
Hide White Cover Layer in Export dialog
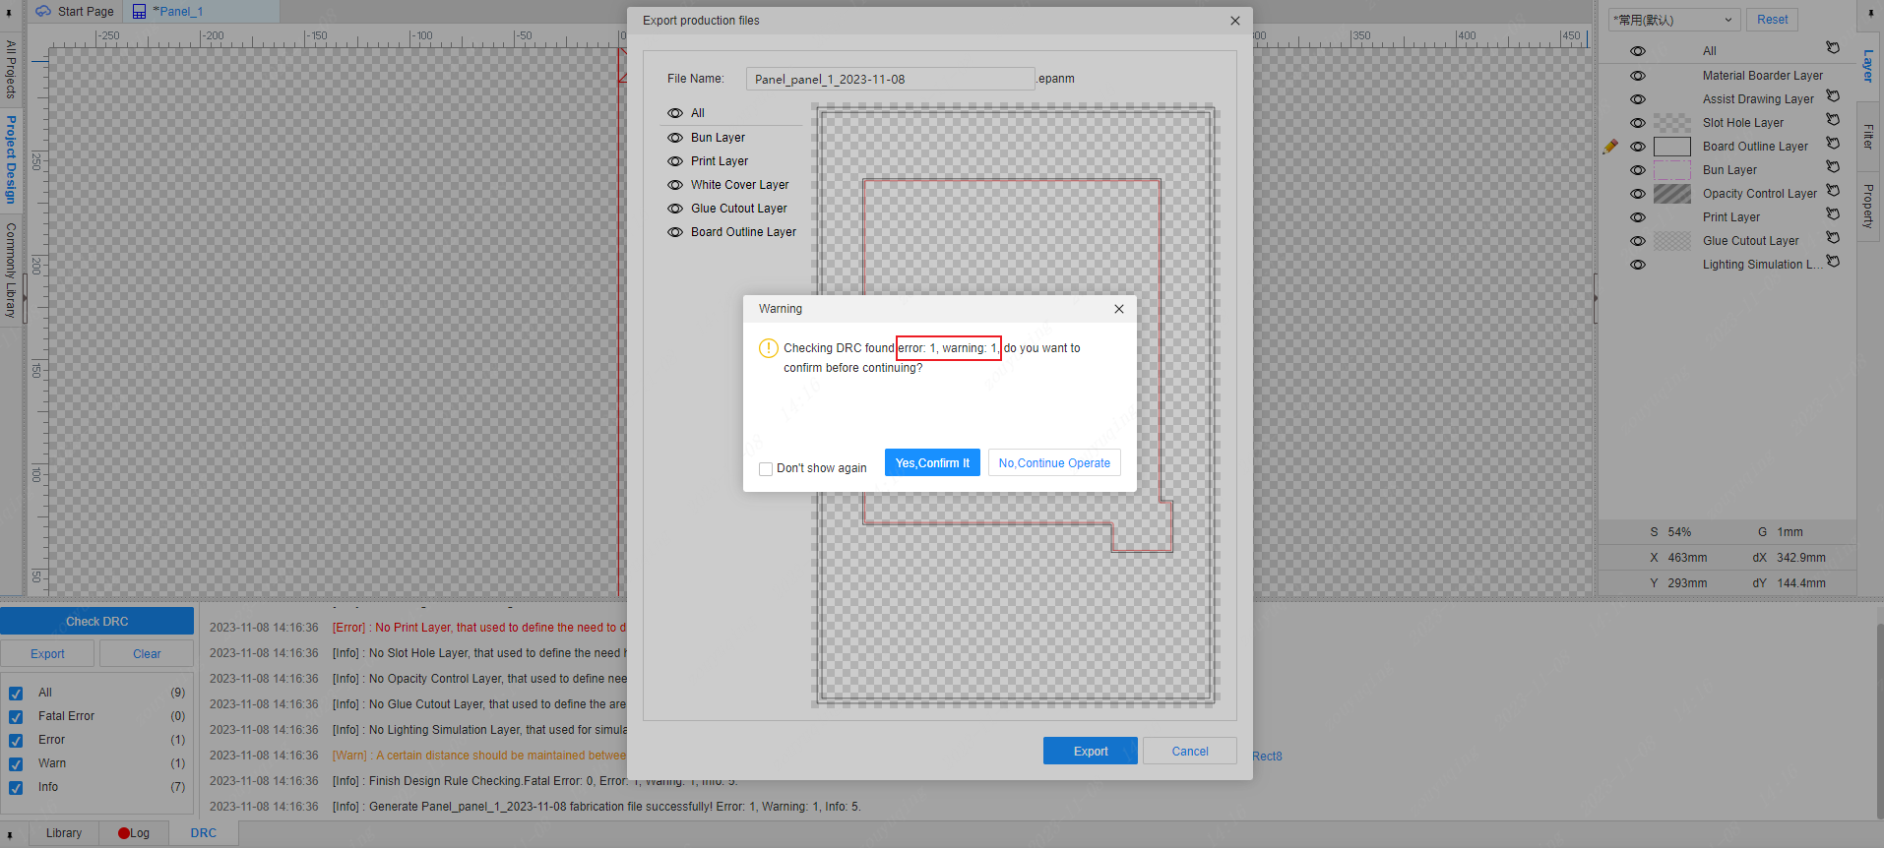675,185
